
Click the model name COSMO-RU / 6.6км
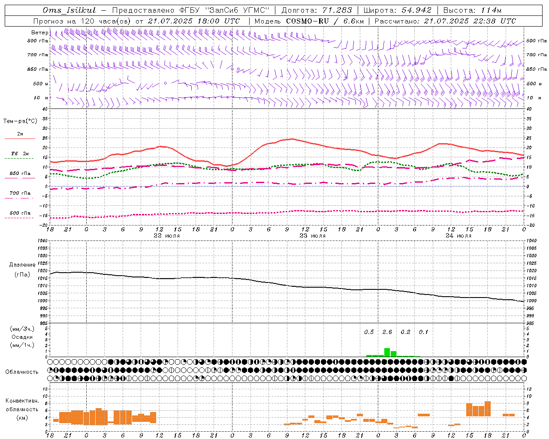click(325, 21)
